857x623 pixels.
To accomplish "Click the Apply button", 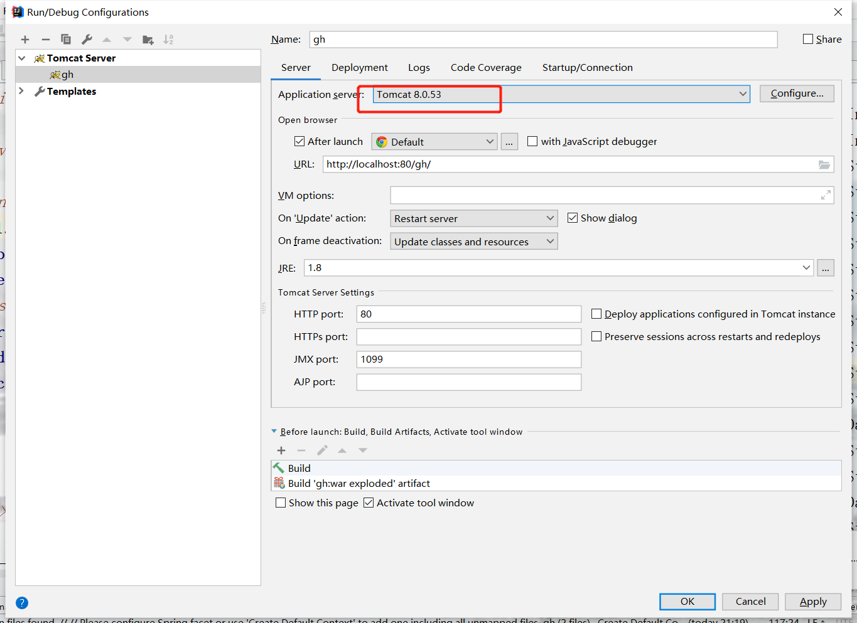I will pos(813,602).
